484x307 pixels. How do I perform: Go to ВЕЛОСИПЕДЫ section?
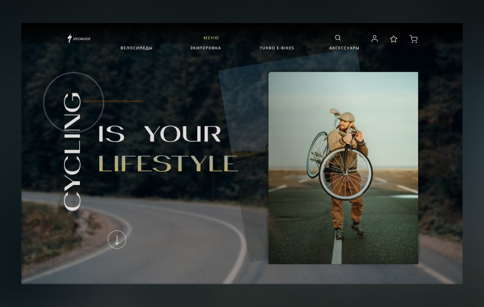(137, 48)
